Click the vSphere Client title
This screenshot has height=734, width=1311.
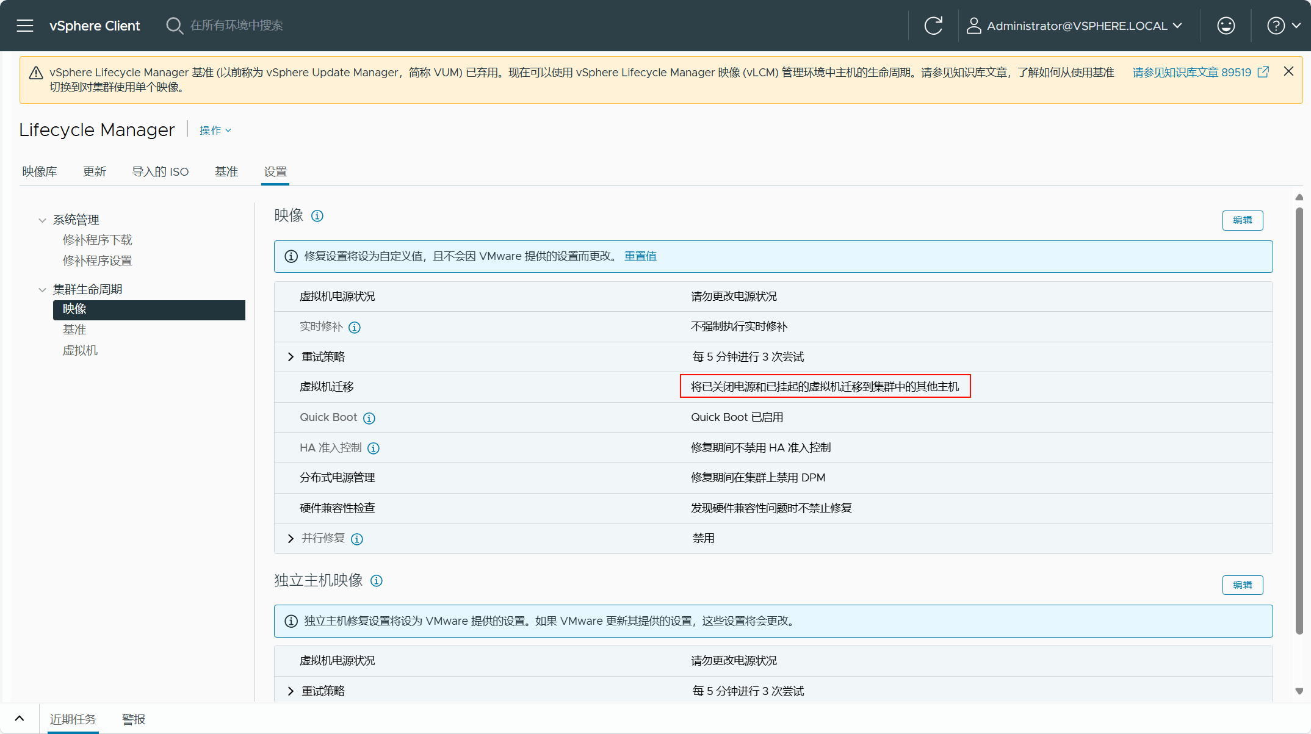click(x=95, y=26)
